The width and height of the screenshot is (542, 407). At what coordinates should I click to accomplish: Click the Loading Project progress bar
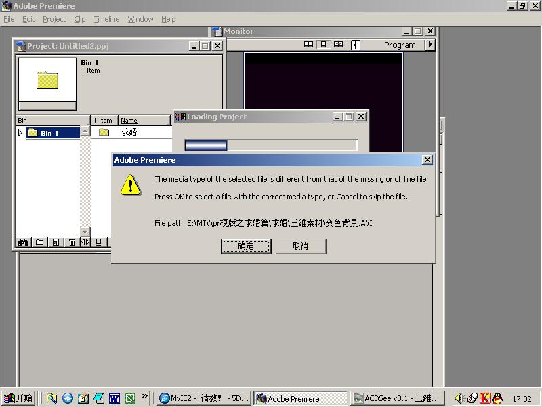pos(271,145)
